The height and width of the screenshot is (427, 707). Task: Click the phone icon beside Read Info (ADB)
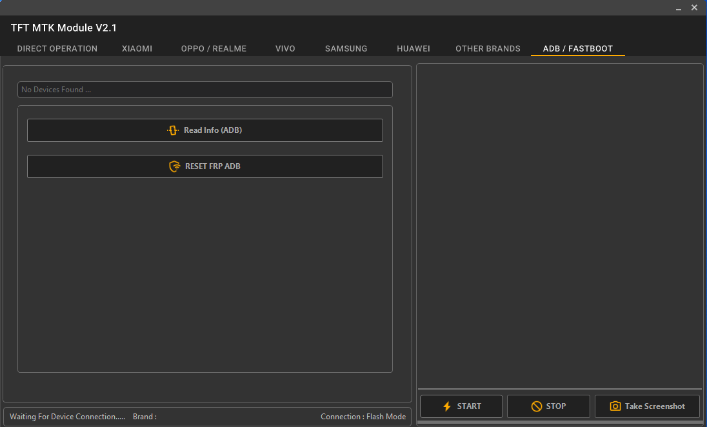172,130
